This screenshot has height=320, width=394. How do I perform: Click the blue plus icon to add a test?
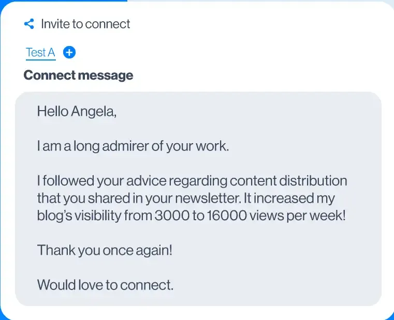coord(69,52)
